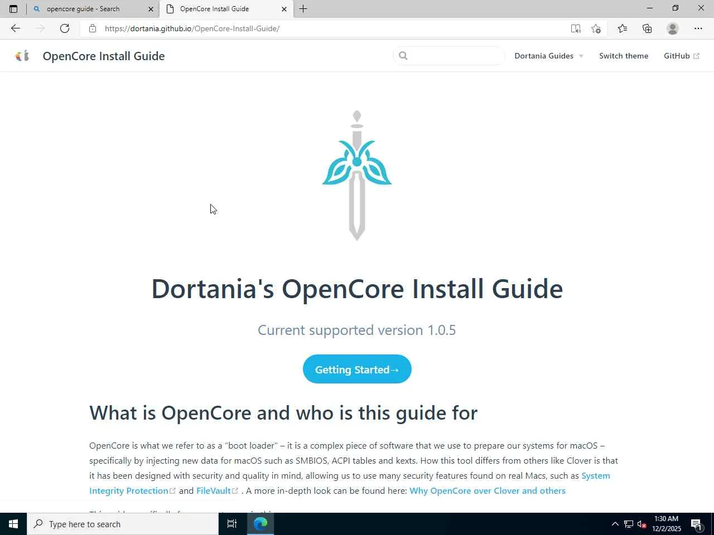Click the muted volume tray icon

pyautogui.click(x=642, y=524)
